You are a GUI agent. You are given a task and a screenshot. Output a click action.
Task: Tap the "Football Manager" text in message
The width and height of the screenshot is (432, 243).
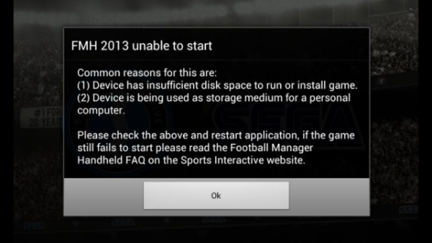[x=272, y=148]
